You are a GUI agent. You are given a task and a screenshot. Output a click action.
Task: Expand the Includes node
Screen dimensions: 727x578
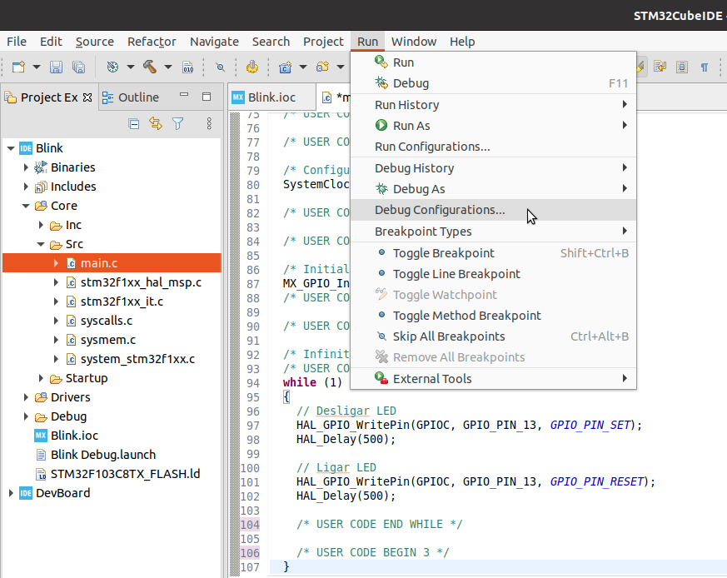pyautogui.click(x=26, y=187)
